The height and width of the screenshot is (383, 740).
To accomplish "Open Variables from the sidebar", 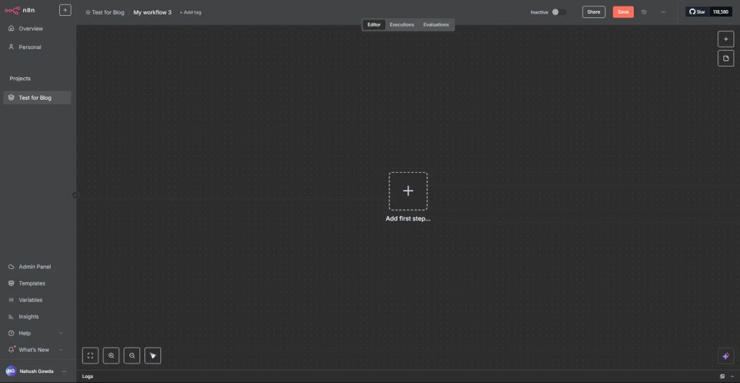I will pyautogui.click(x=37, y=300).
